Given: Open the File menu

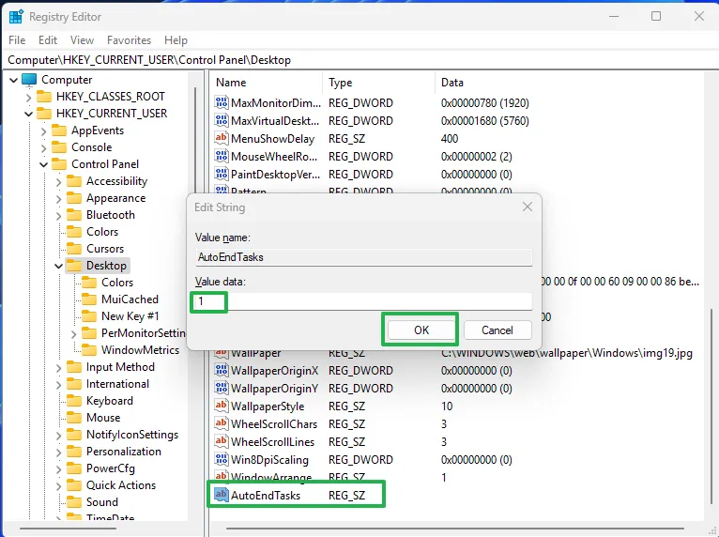Looking at the screenshot, I should [17, 40].
